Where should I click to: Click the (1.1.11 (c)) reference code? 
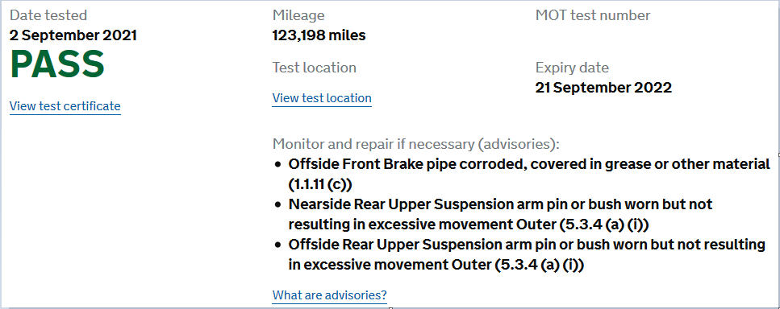click(320, 184)
